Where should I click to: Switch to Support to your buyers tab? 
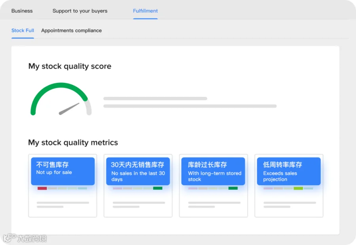coord(80,11)
